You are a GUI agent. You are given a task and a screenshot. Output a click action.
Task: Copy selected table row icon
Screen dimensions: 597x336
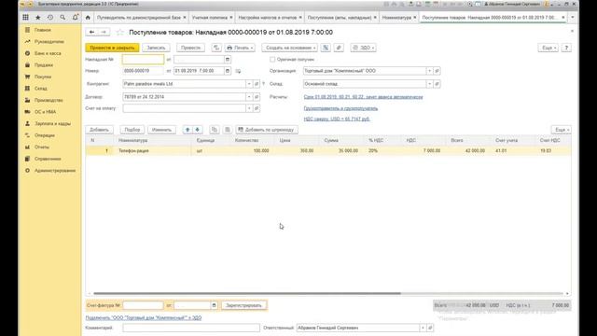[215, 130]
